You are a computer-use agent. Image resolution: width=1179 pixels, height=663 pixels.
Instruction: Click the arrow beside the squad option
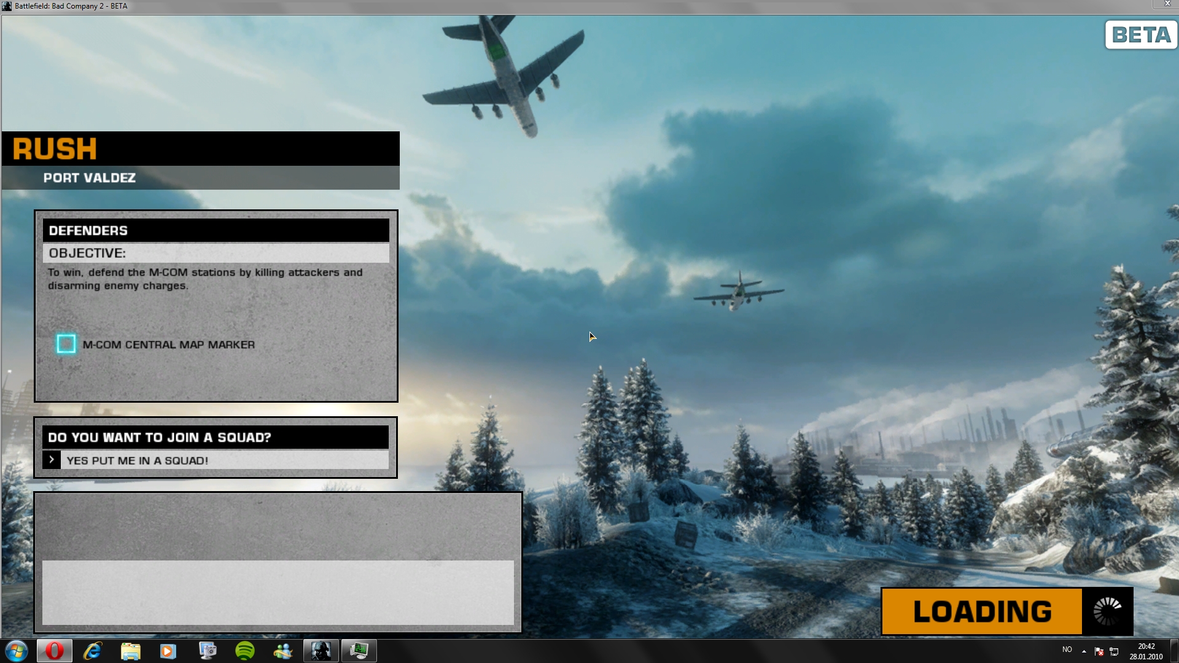click(52, 460)
